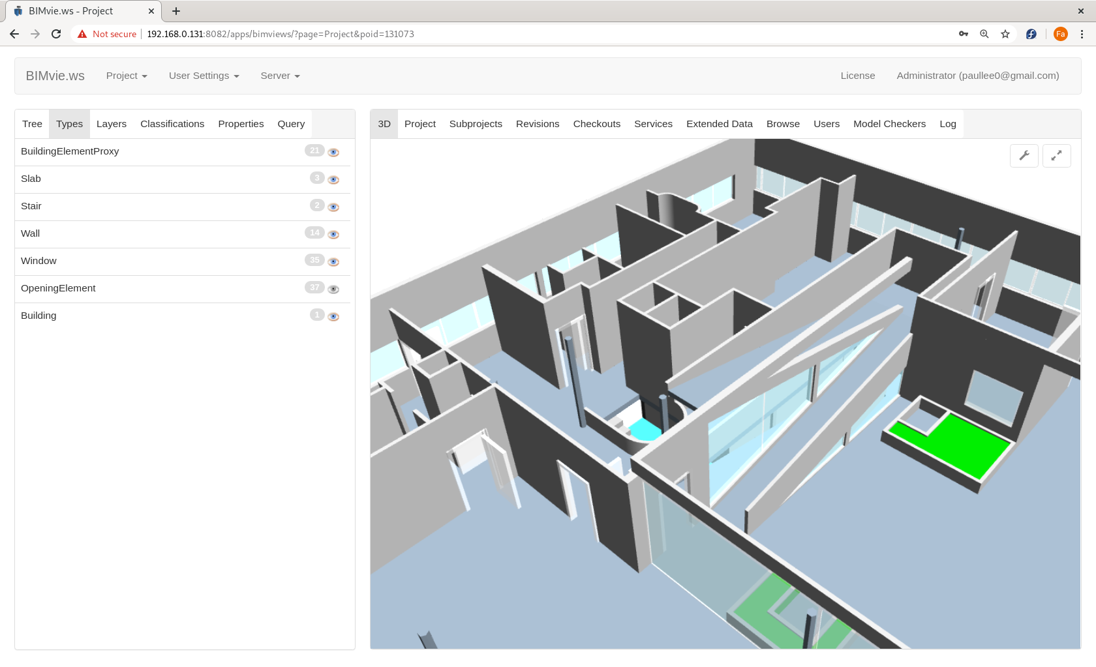Switch to the Revisions tab
Screen dimensions: 1096x667
click(x=538, y=124)
